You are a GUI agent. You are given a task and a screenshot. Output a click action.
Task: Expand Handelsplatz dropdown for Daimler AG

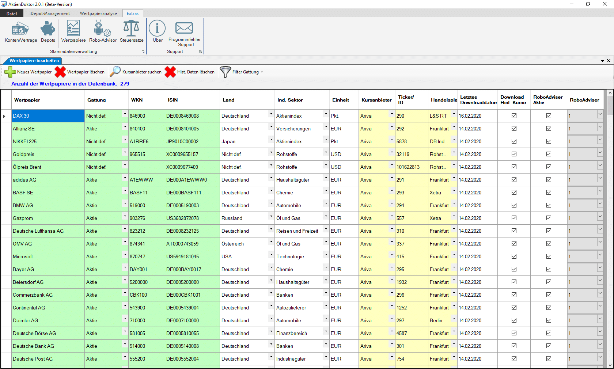[454, 319]
